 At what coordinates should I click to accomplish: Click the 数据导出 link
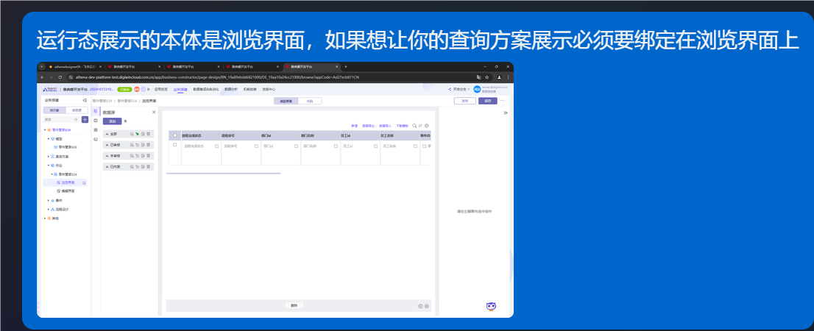tap(368, 126)
